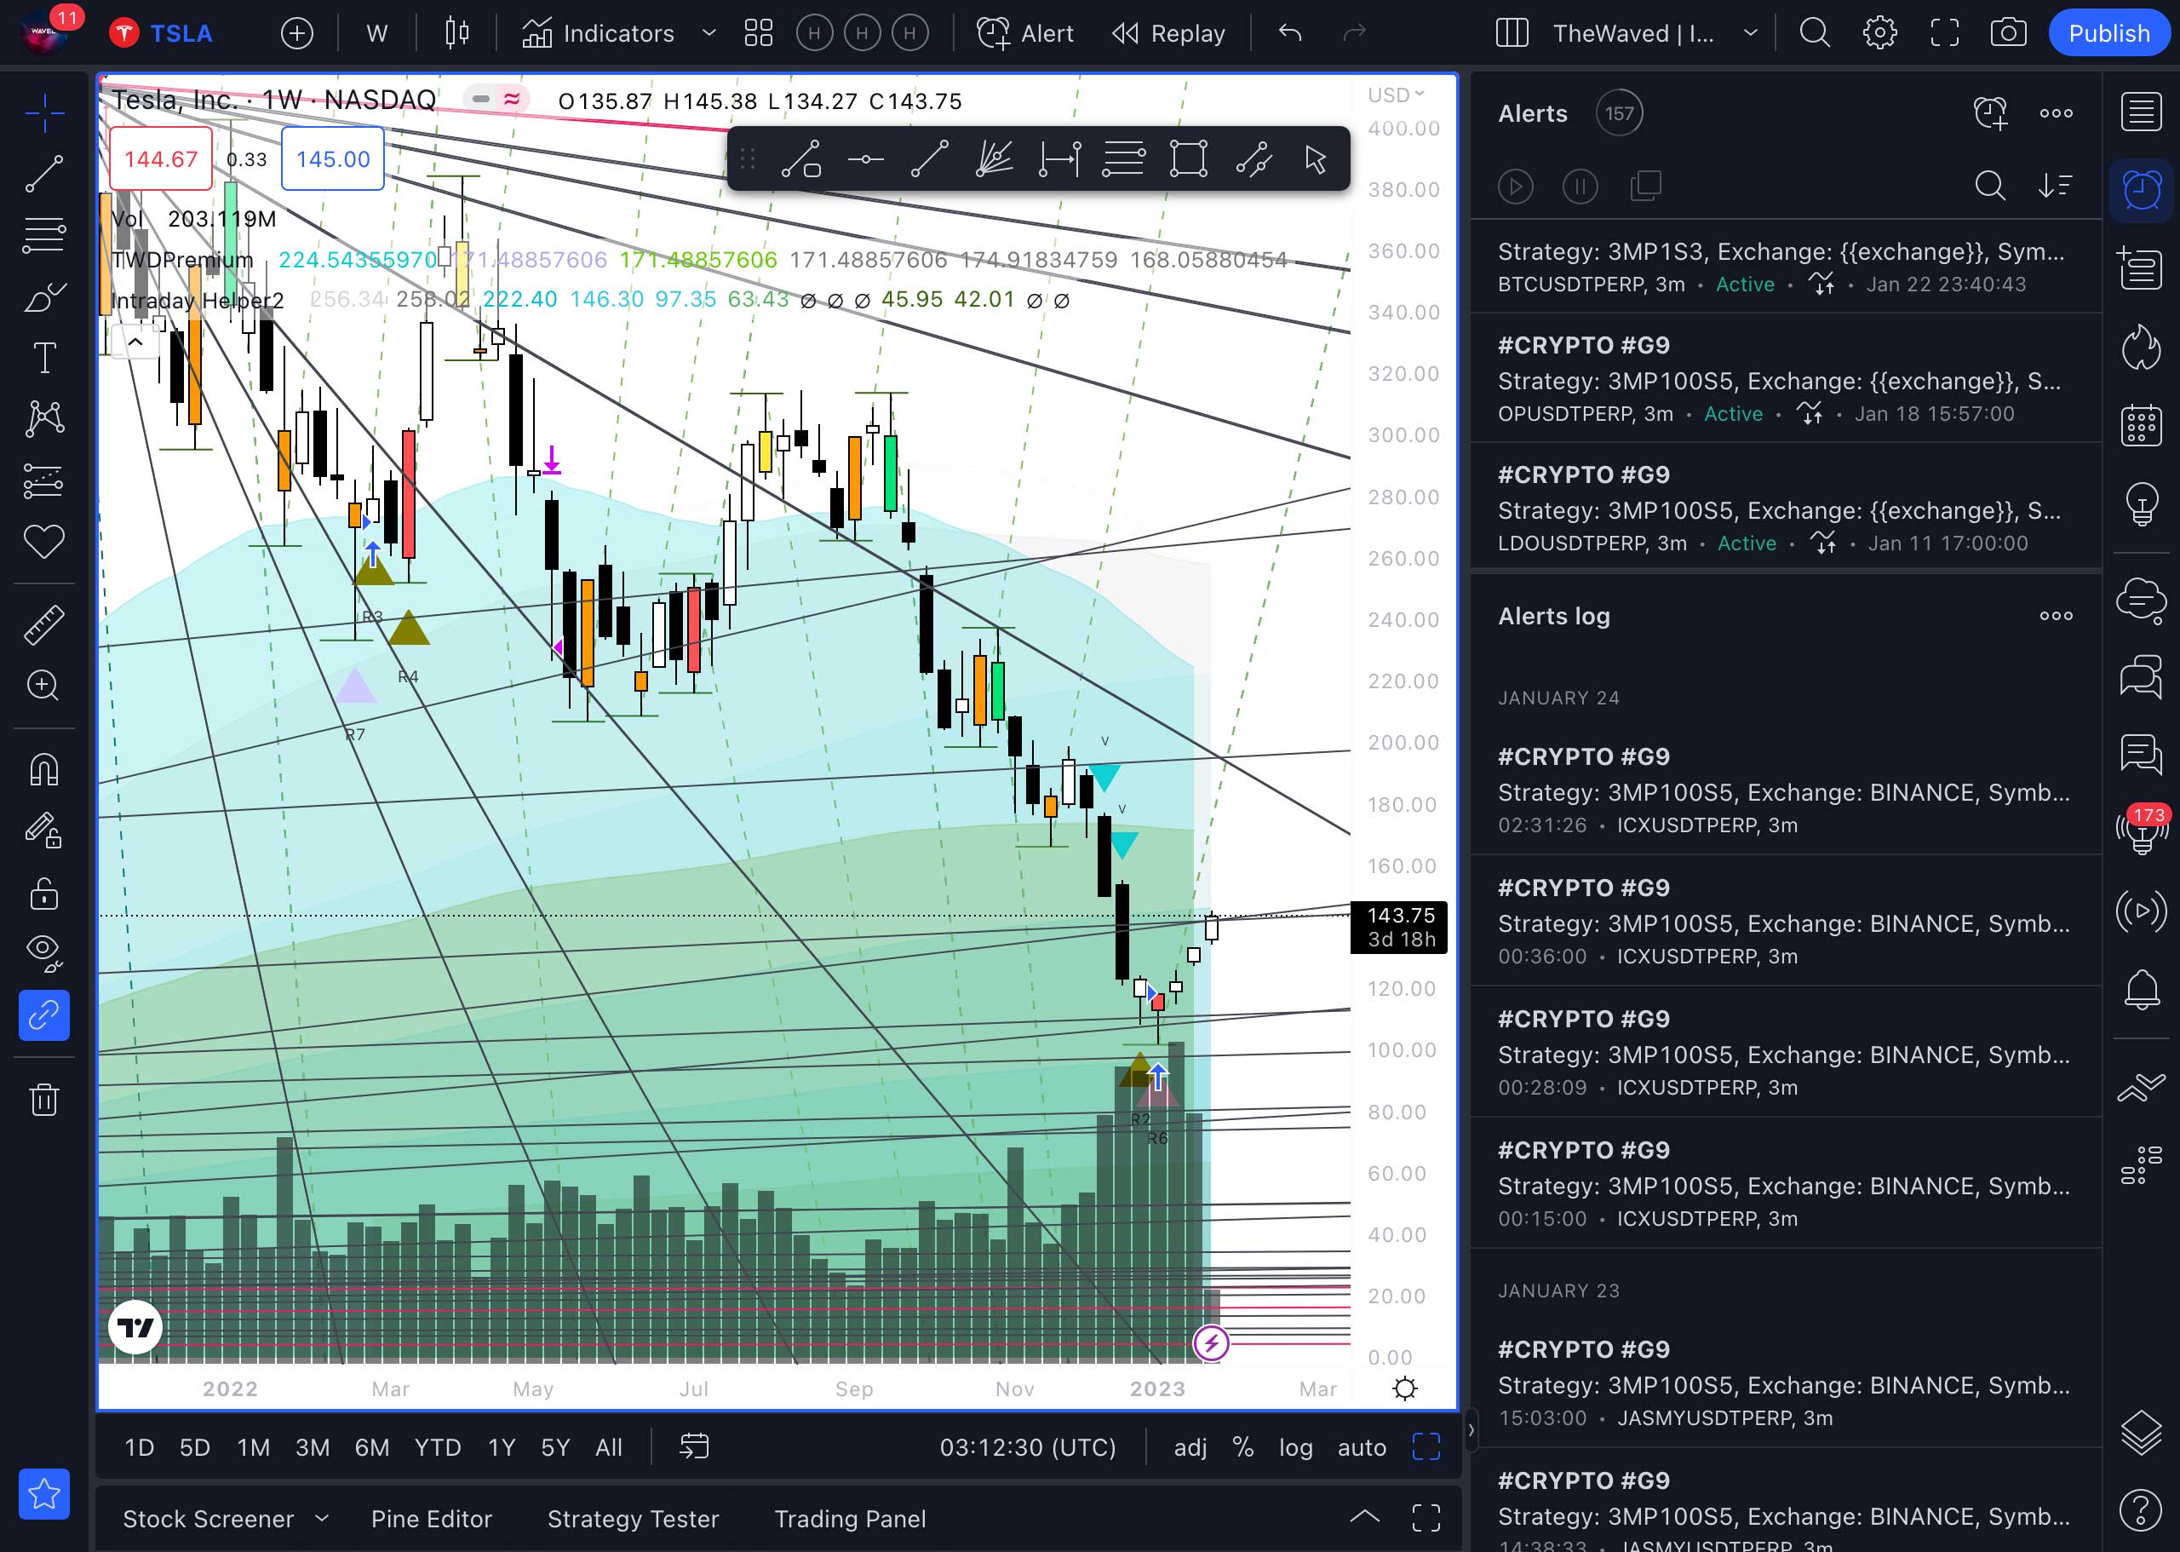Viewport: 2180px width, 1552px height.
Task: Toggle log scale mode
Action: 1295,1448
